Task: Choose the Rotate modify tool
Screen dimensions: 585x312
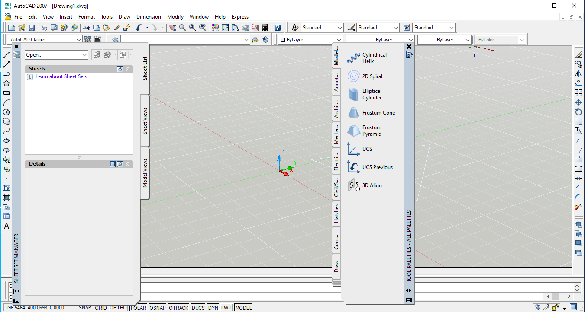Action: [578, 112]
